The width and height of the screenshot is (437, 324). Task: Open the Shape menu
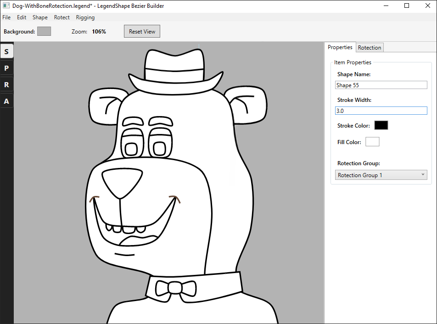click(40, 17)
